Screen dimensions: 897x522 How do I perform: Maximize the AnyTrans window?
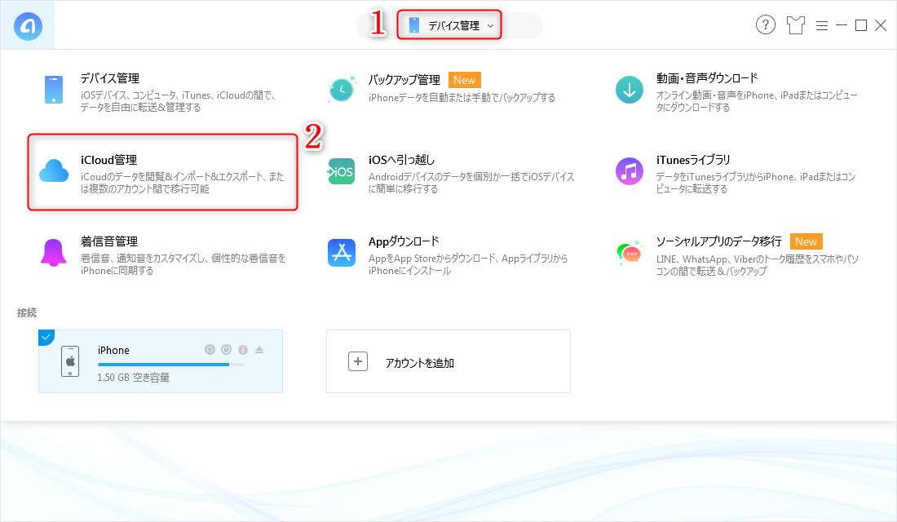pyautogui.click(x=860, y=25)
